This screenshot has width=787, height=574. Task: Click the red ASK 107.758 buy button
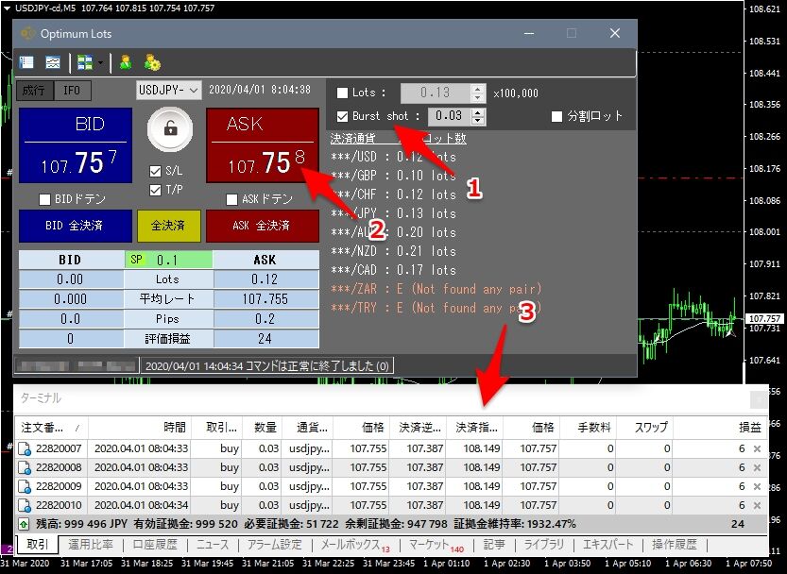(263, 145)
